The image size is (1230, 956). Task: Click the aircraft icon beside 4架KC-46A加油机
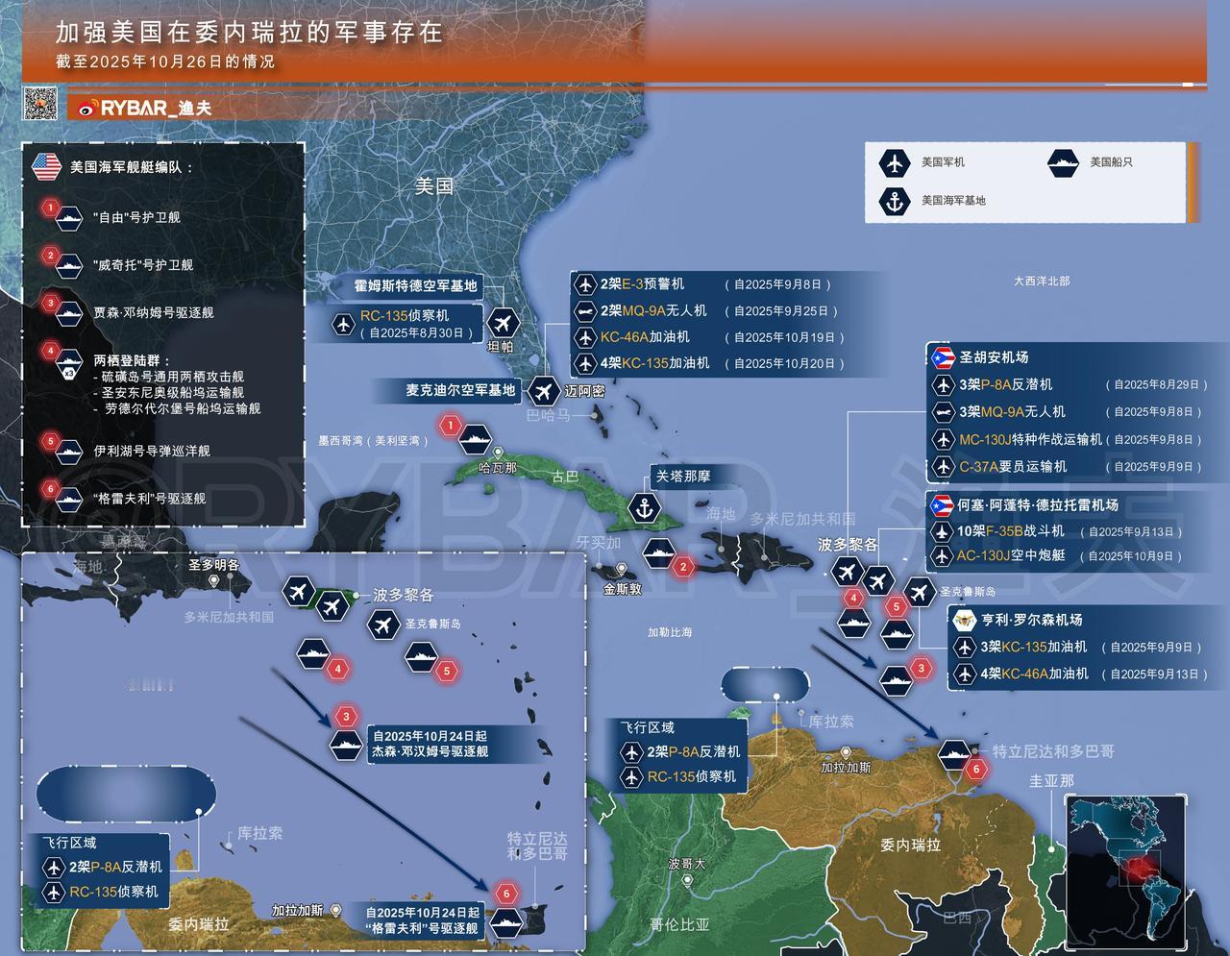966,674
